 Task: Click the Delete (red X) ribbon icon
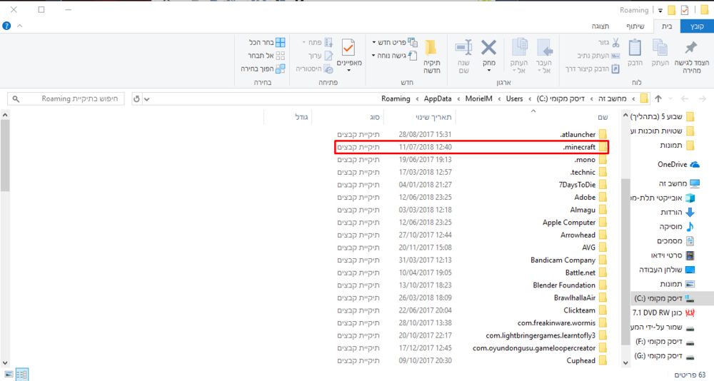coord(489,49)
